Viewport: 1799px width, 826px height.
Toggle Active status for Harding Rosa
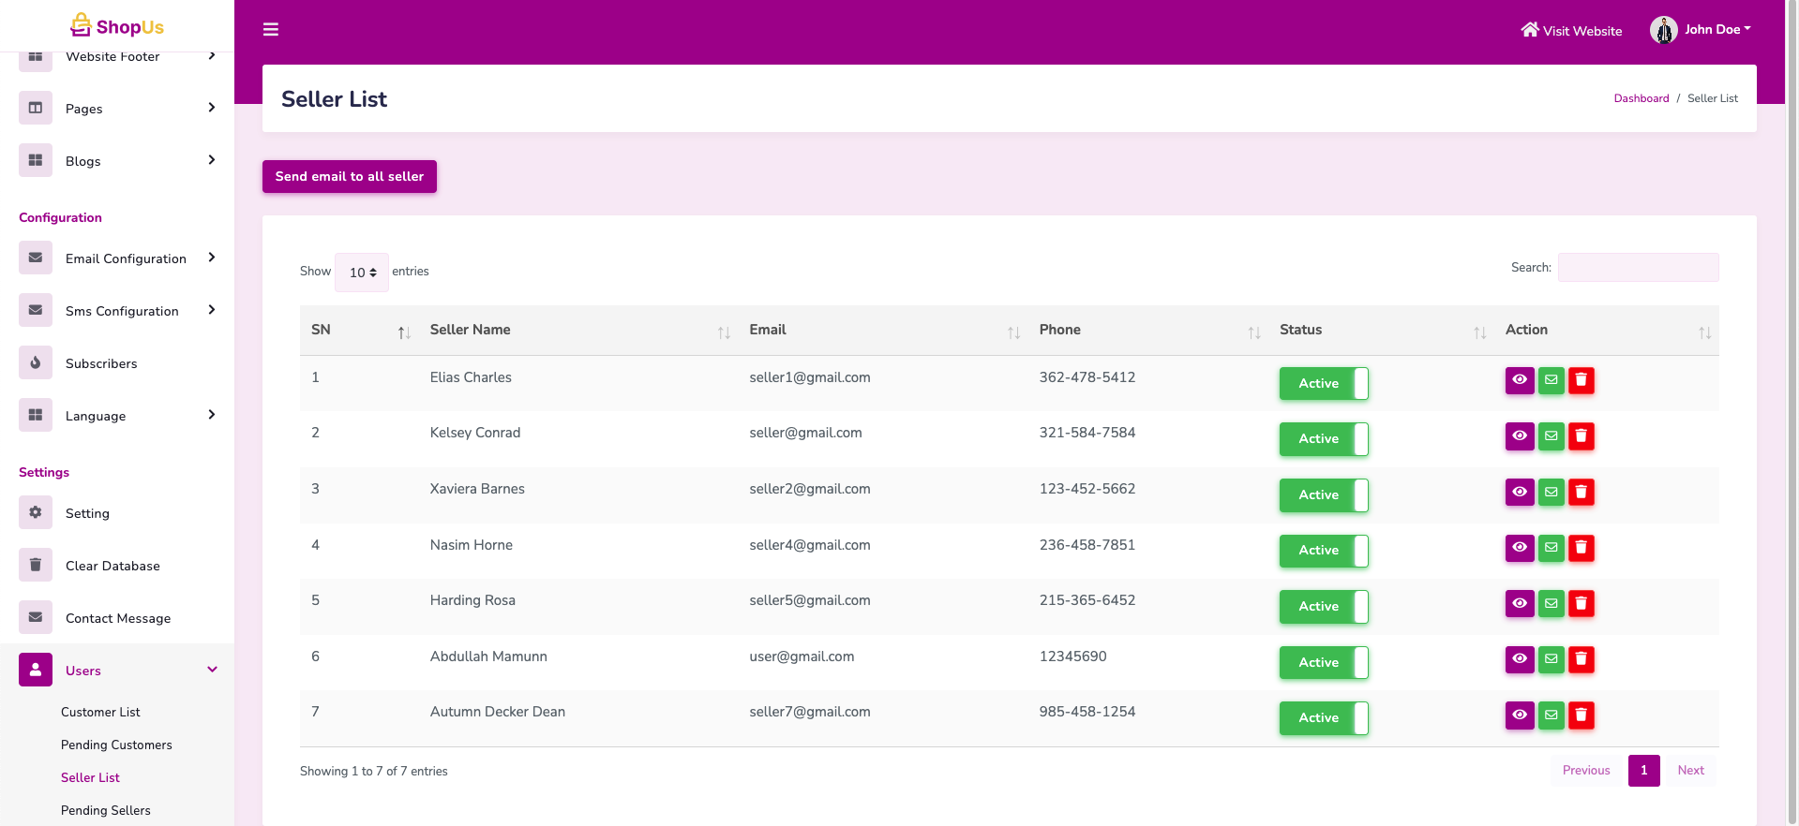tap(1323, 607)
